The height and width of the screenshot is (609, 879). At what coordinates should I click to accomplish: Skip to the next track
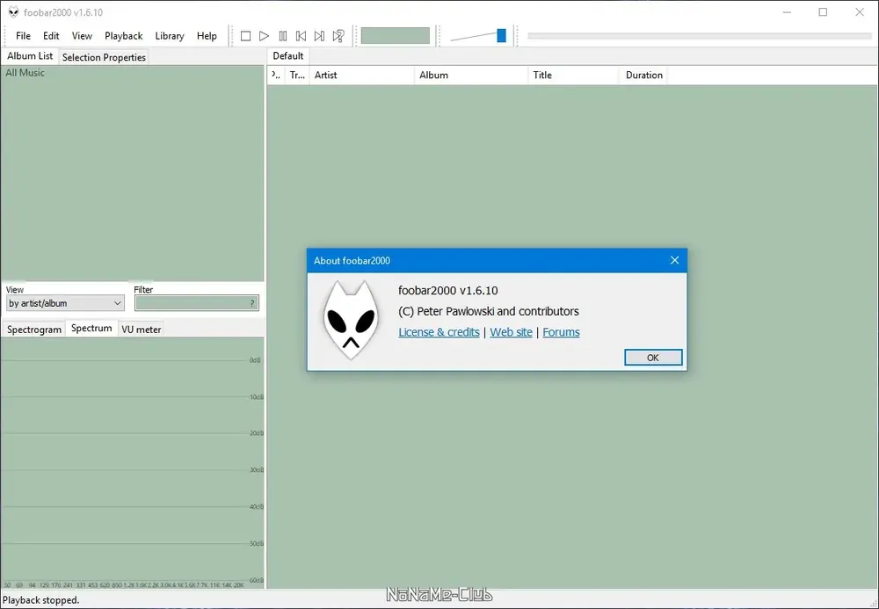[x=320, y=36]
